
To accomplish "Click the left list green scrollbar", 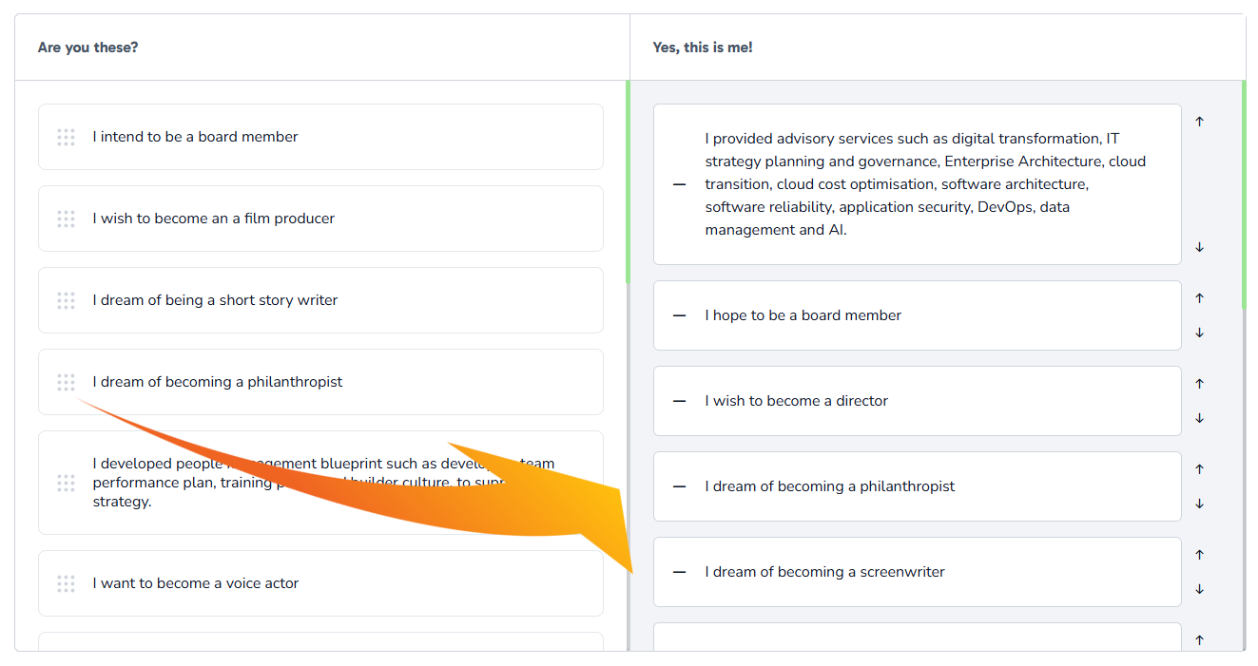I will [x=628, y=182].
